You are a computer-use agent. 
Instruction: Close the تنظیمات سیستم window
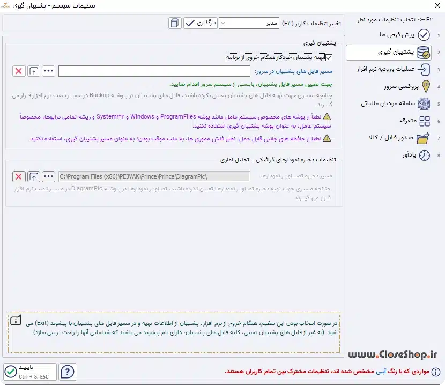coord(437,5)
